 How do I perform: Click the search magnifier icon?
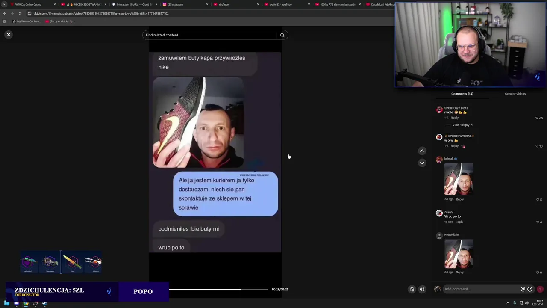click(282, 35)
